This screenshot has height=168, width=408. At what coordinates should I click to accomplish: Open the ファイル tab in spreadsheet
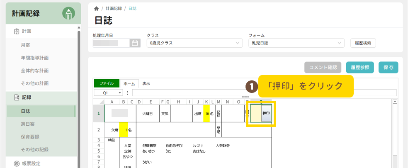[107, 83]
